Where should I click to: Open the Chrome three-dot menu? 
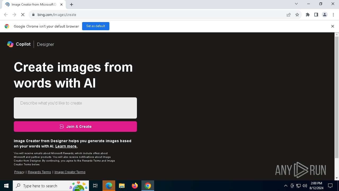coord(333,15)
